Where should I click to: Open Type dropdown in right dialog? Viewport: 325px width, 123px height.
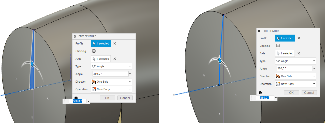point(296,61)
